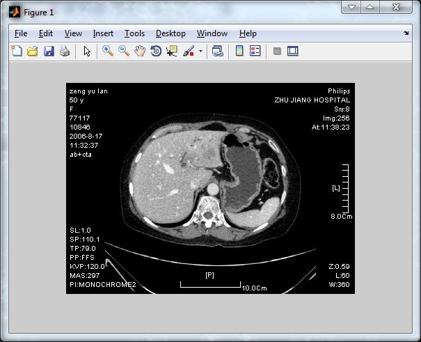421x342 pixels.
Task: Click the CT scan image
Action: coord(210,188)
